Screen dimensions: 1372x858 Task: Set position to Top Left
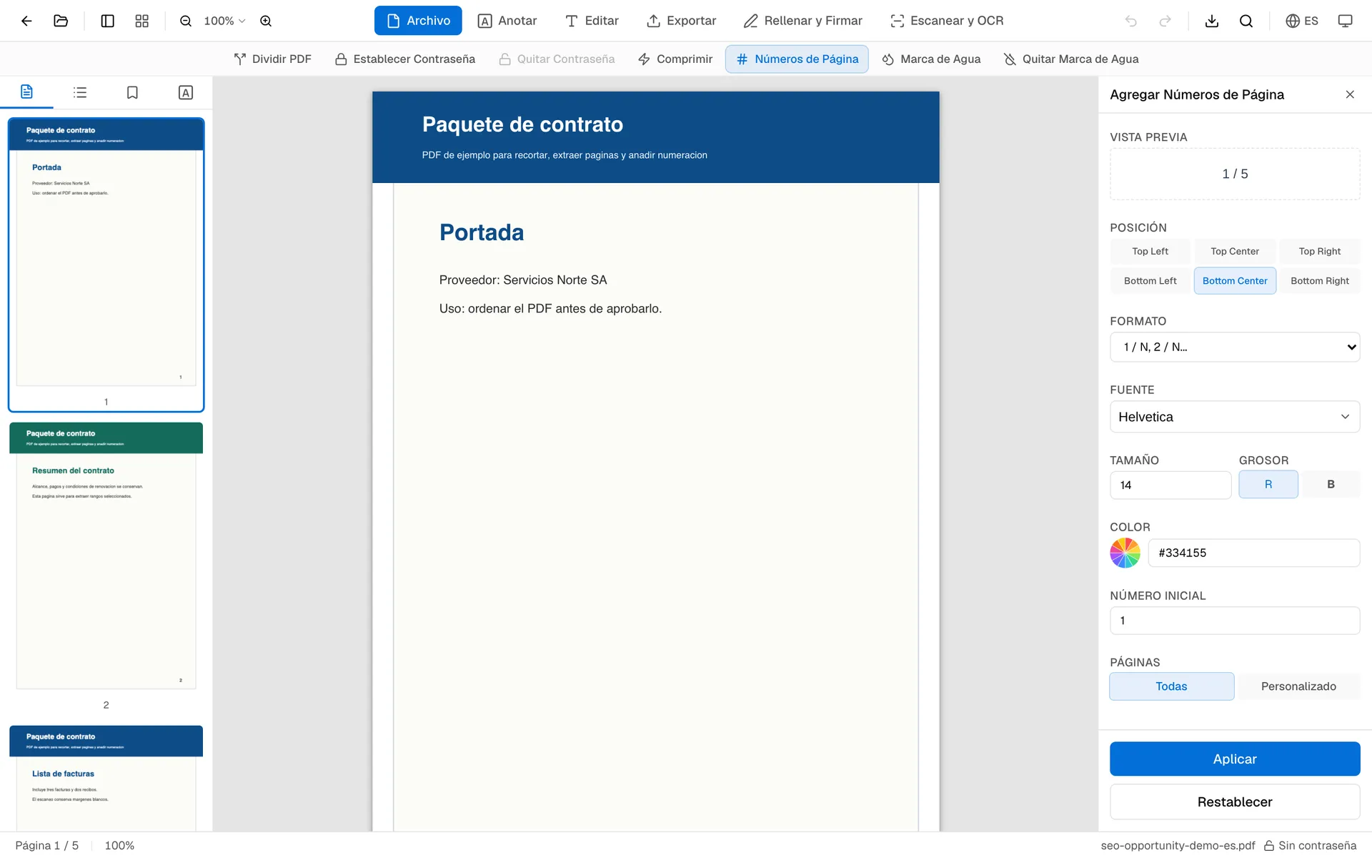[1150, 252]
